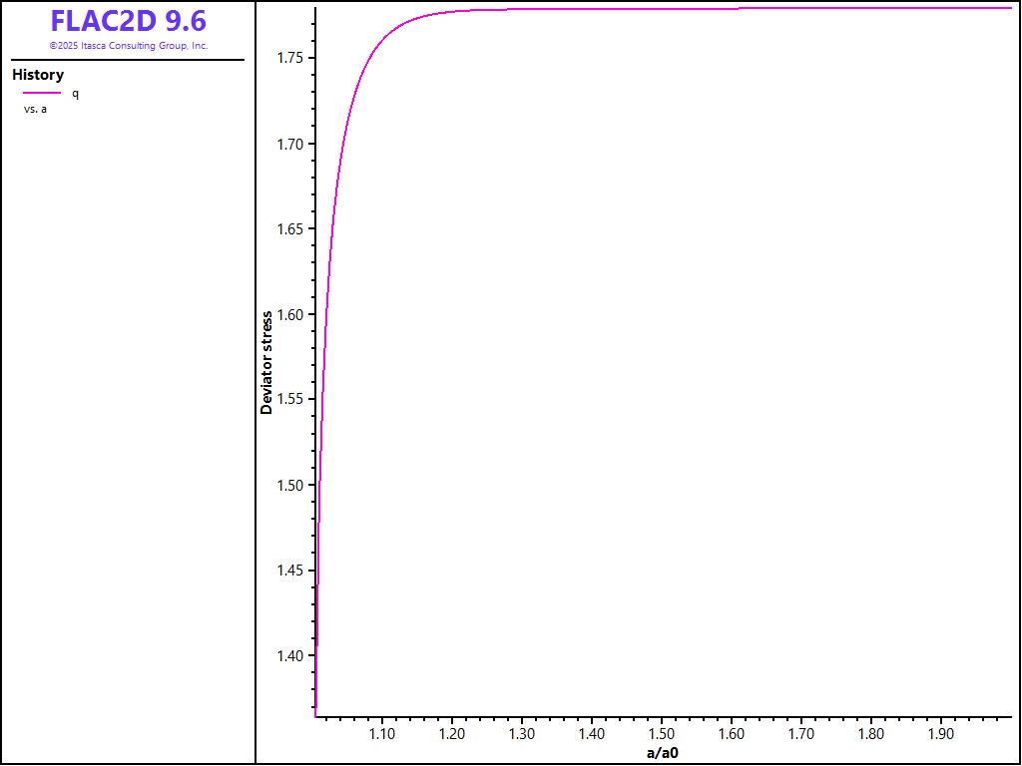Select the 1.90 x-axis tick label

(940, 733)
